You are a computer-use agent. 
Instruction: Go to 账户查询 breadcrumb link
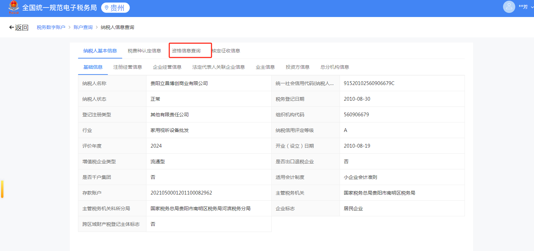pyautogui.click(x=83, y=27)
